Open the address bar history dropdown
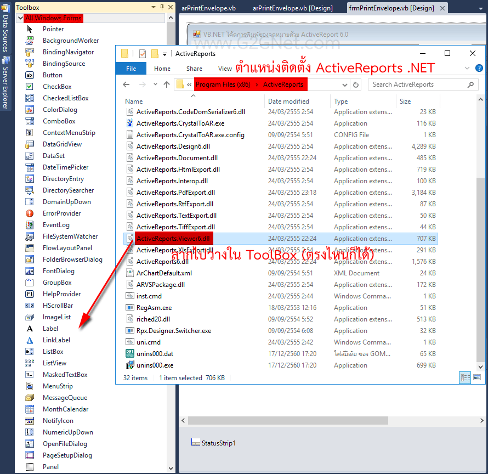Screen dimensions: 488x474 click(344, 84)
